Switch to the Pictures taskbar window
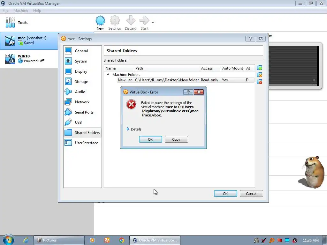327x245 pixels. pyautogui.click(x=59, y=240)
